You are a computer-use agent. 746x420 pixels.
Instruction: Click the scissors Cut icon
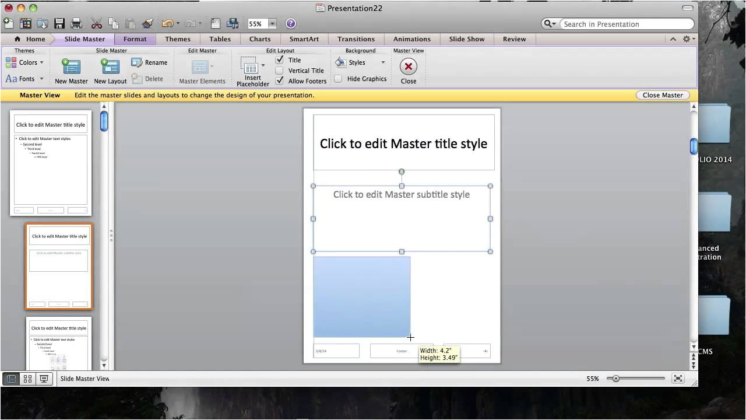(97, 24)
